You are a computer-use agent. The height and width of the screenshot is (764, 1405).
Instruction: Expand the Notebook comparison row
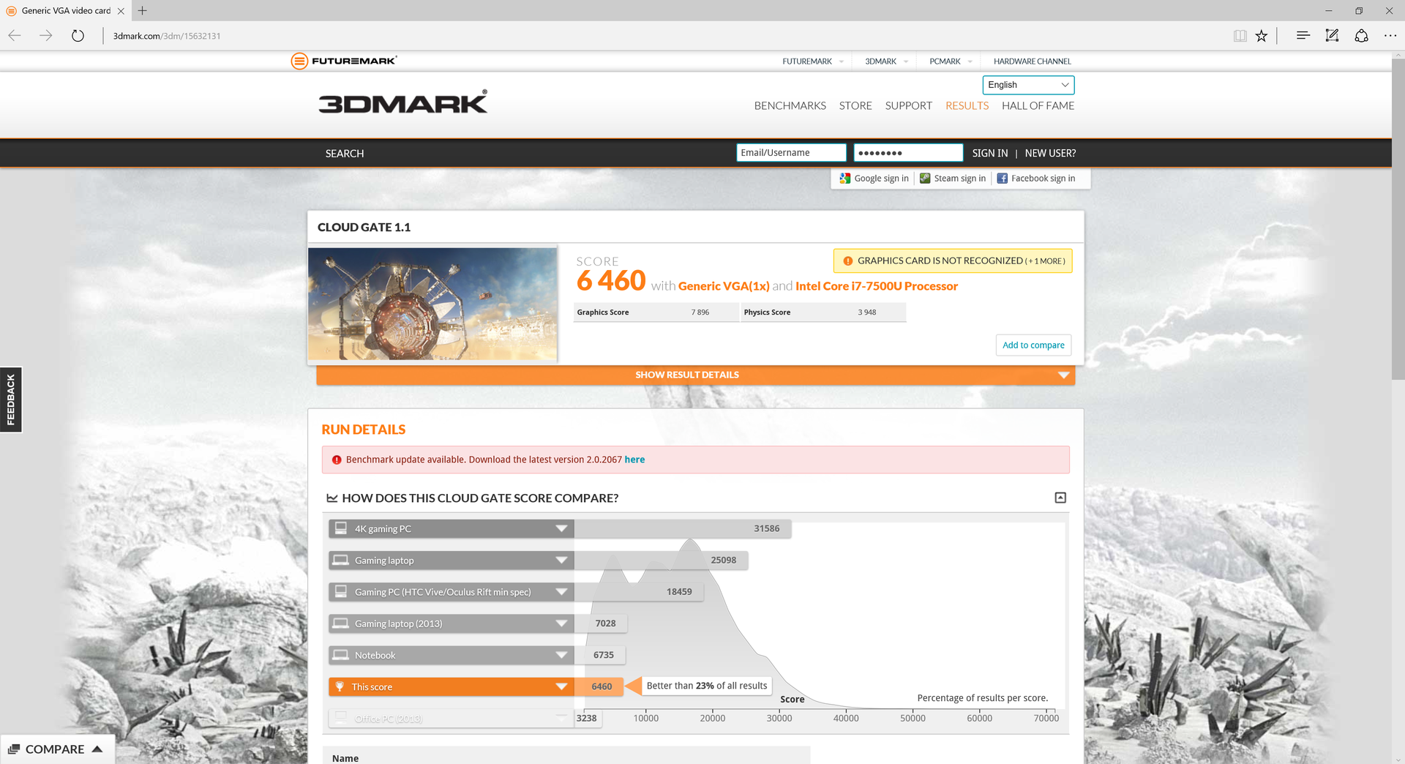coord(561,655)
